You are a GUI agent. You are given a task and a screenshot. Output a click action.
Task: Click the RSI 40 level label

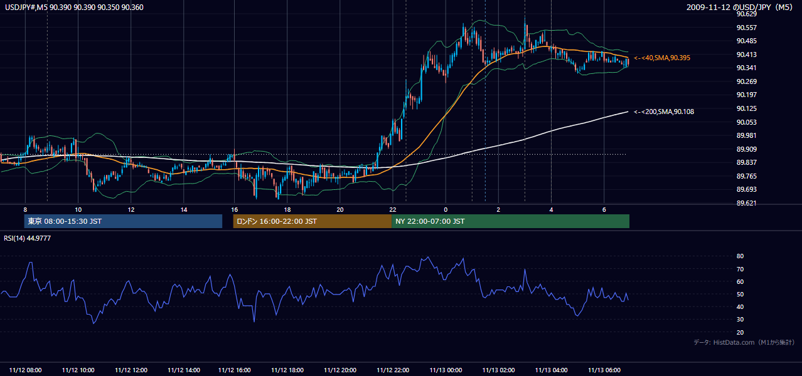click(x=740, y=306)
